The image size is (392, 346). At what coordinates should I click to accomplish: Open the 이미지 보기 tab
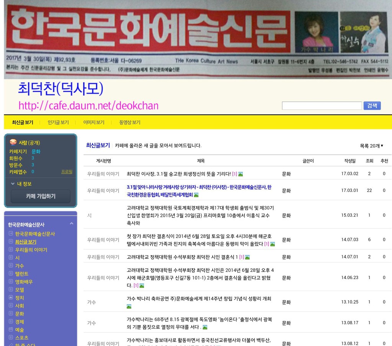pos(94,122)
